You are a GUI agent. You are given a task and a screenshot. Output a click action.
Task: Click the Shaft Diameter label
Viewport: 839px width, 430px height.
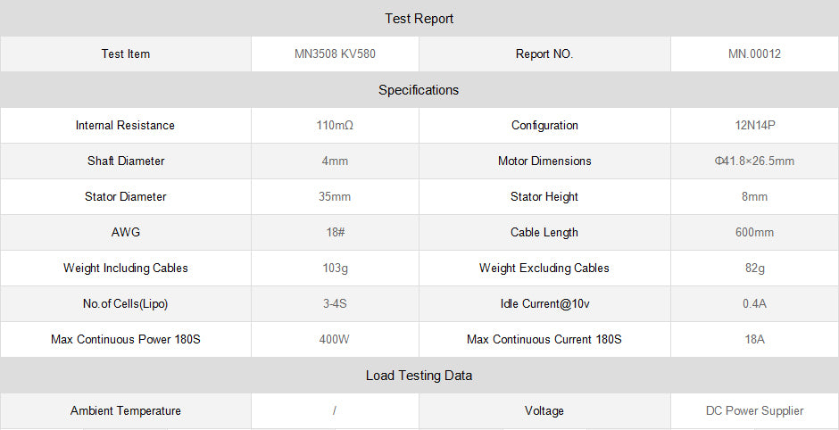coord(125,161)
